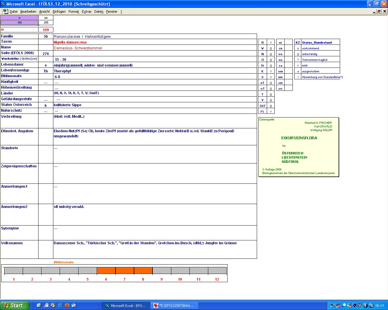Open the Datei menu

coord(13,12)
